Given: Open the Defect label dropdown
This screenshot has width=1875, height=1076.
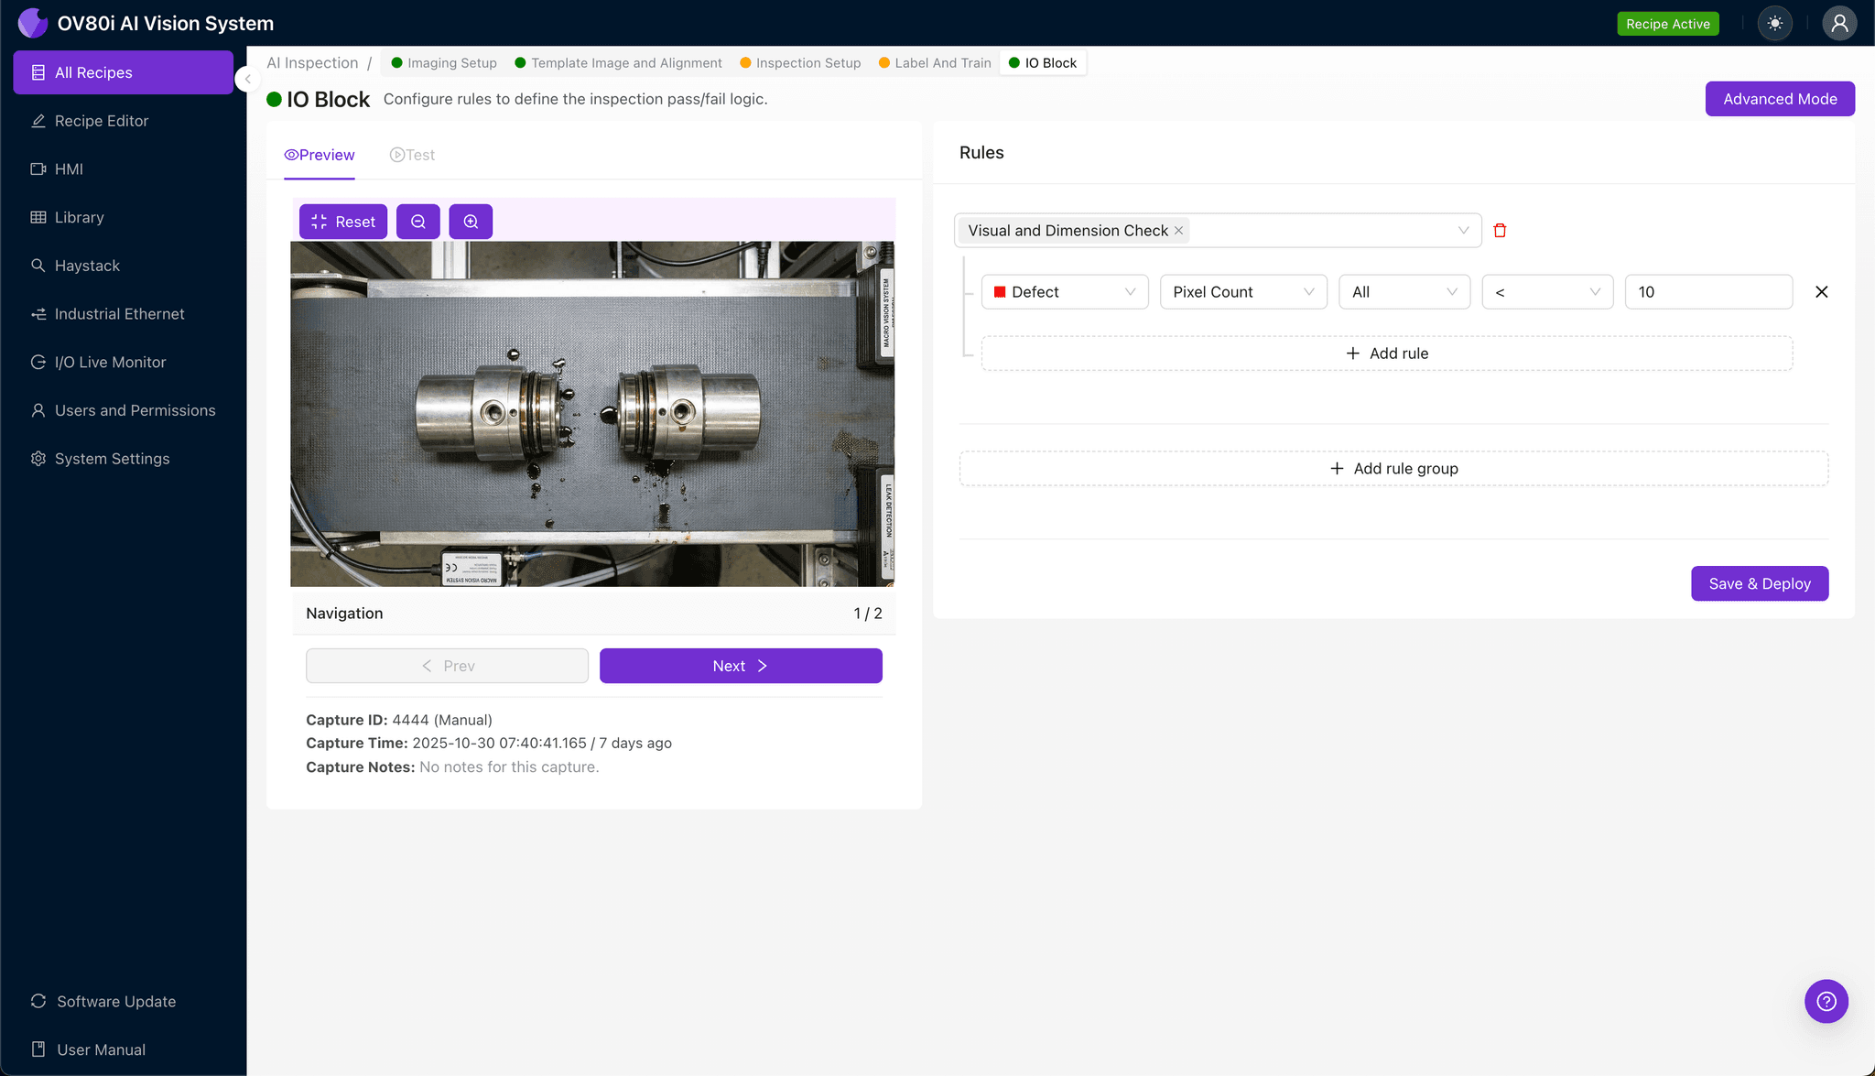Looking at the screenshot, I should (1064, 291).
